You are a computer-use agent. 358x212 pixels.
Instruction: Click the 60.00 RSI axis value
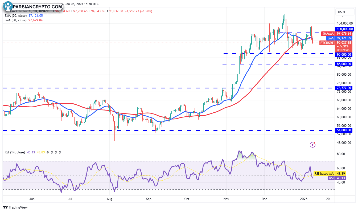tap(341, 168)
